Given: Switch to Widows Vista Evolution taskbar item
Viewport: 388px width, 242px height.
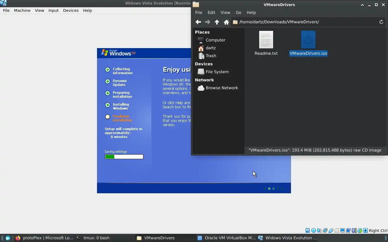Looking at the screenshot, I should tap(287, 238).
